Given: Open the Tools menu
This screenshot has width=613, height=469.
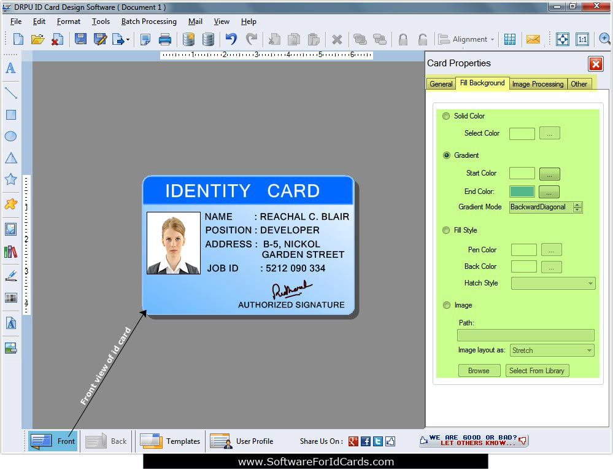Looking at the screenshot, I should [101, 21].
